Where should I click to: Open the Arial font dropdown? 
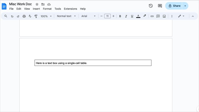(88, 16)
